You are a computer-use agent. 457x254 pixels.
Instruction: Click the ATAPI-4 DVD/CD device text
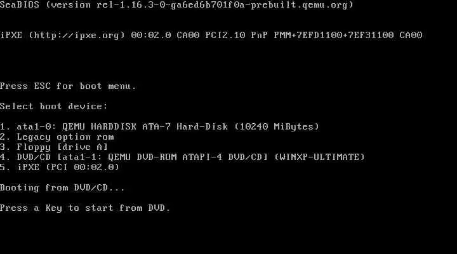coord(225,157)
